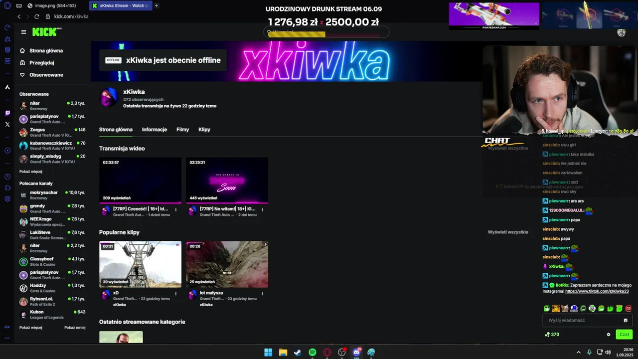Click the address bar showing kick.com/xkiwka
638x359 pixels.
pos(71,16)
